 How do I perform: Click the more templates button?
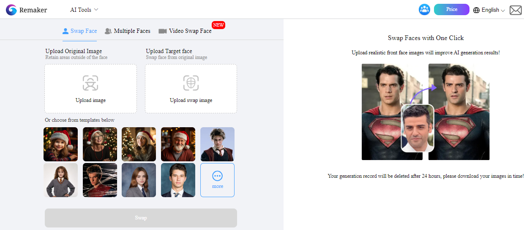[x=217, y=180]
